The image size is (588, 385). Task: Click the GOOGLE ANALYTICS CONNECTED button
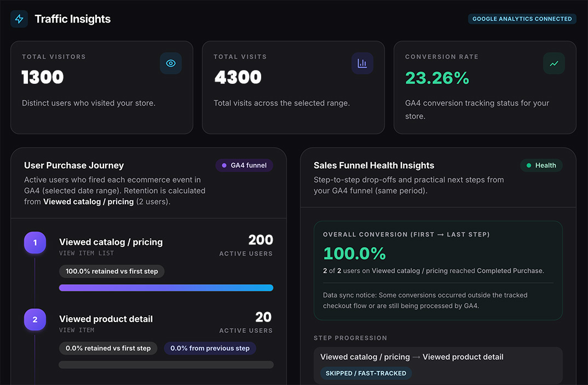(521, 19)
